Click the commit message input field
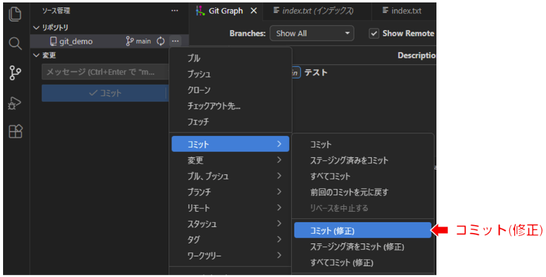The height and width of the screenshot is (277, 546). tap(104, 73)
